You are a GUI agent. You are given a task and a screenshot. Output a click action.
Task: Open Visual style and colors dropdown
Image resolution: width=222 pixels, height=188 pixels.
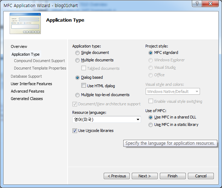click(x=173, y=92)
